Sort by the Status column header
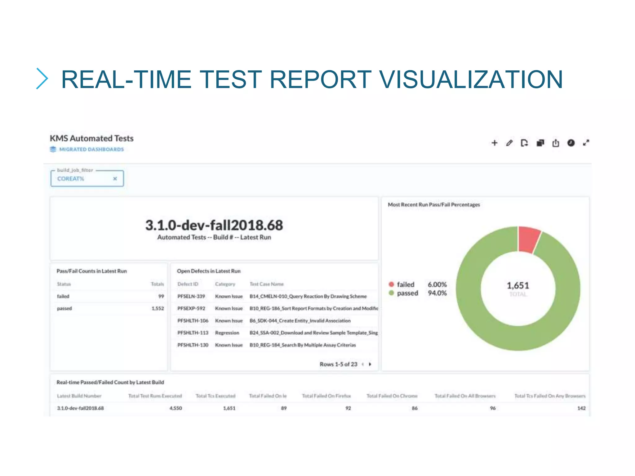The height and width of the screenshot is (476, 635). (64, 284)
